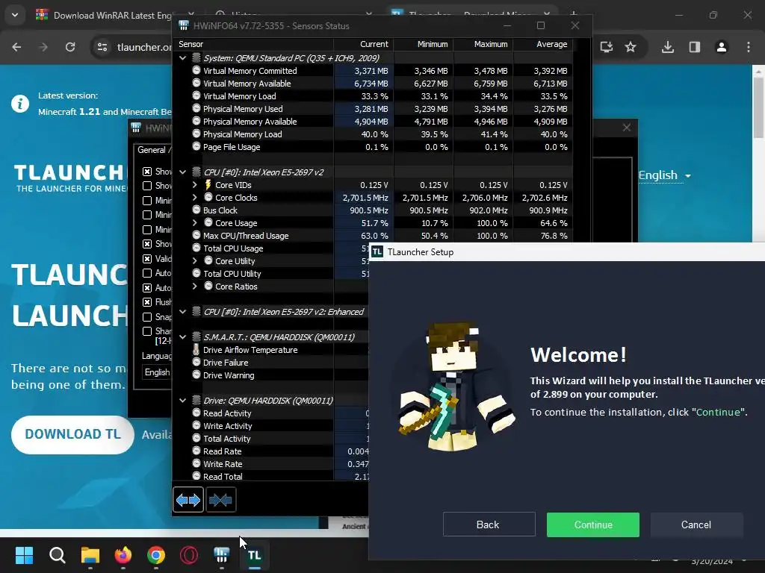Expand Core Clocks row
Viewport: 765px width, 573px height.
(x=195, y=197)
